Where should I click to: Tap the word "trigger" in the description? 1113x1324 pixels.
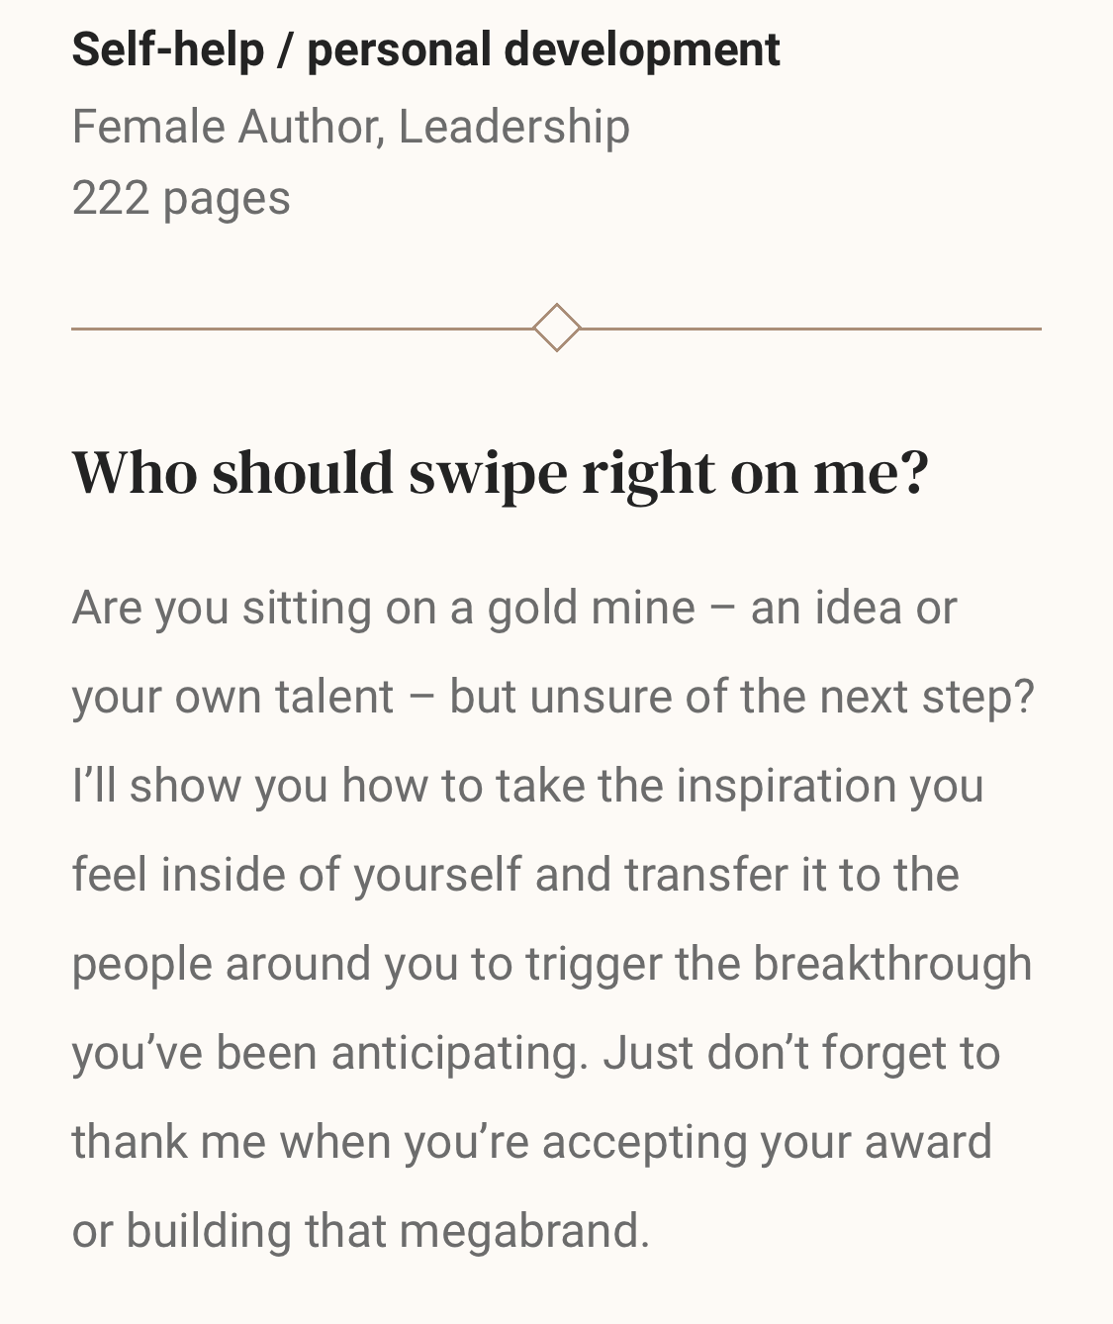click(x=593, y=963)
